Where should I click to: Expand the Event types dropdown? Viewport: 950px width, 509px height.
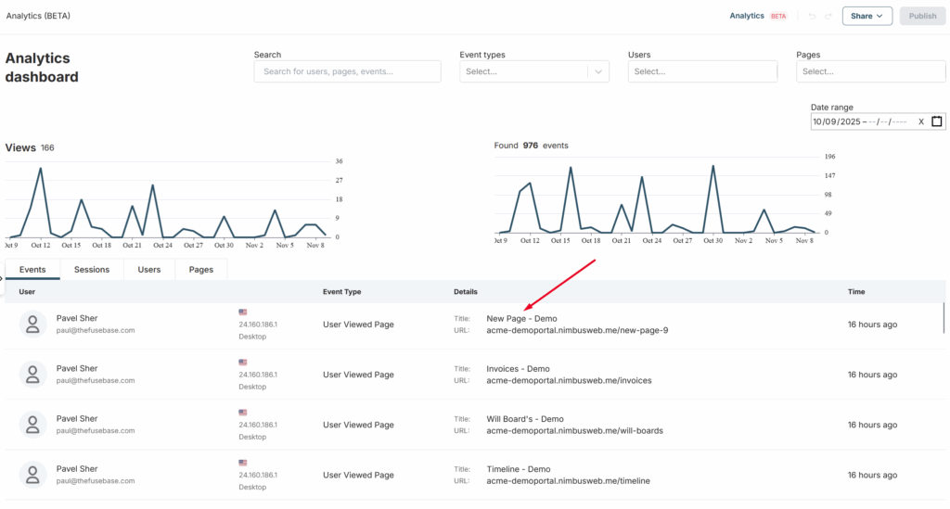[598, 71]
